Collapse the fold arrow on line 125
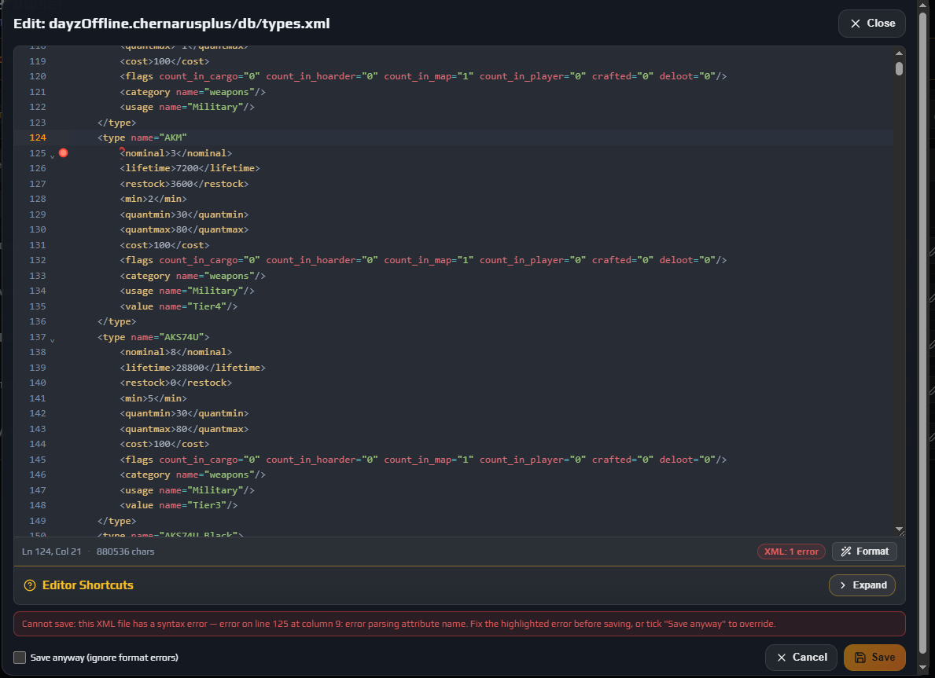This screenshot has height=678, width=935. point(53,156)
